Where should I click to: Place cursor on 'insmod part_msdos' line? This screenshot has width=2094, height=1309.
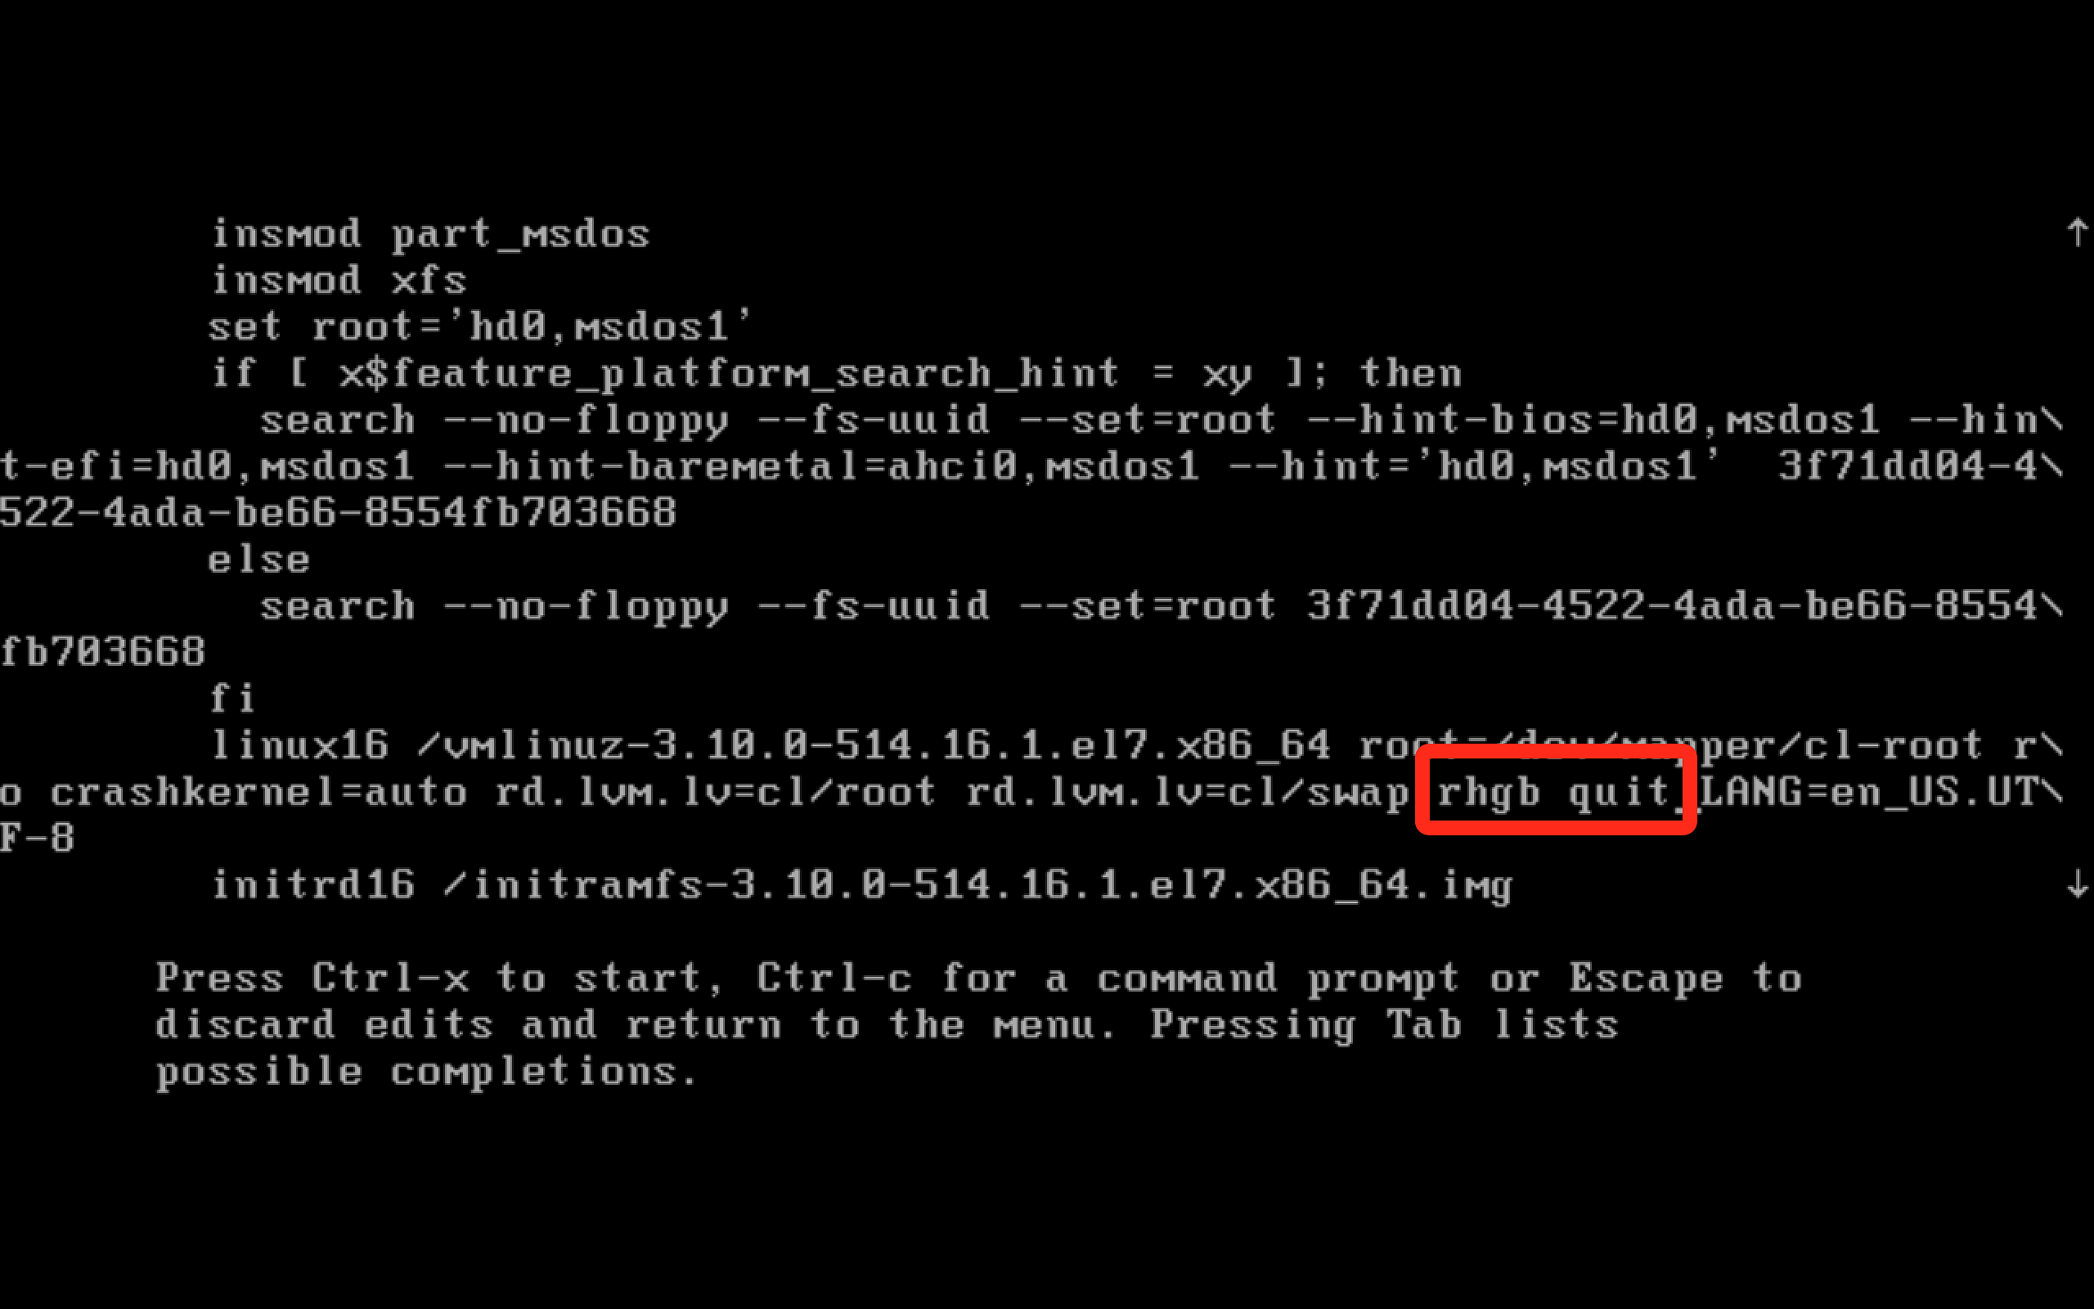tap(431, 235)
